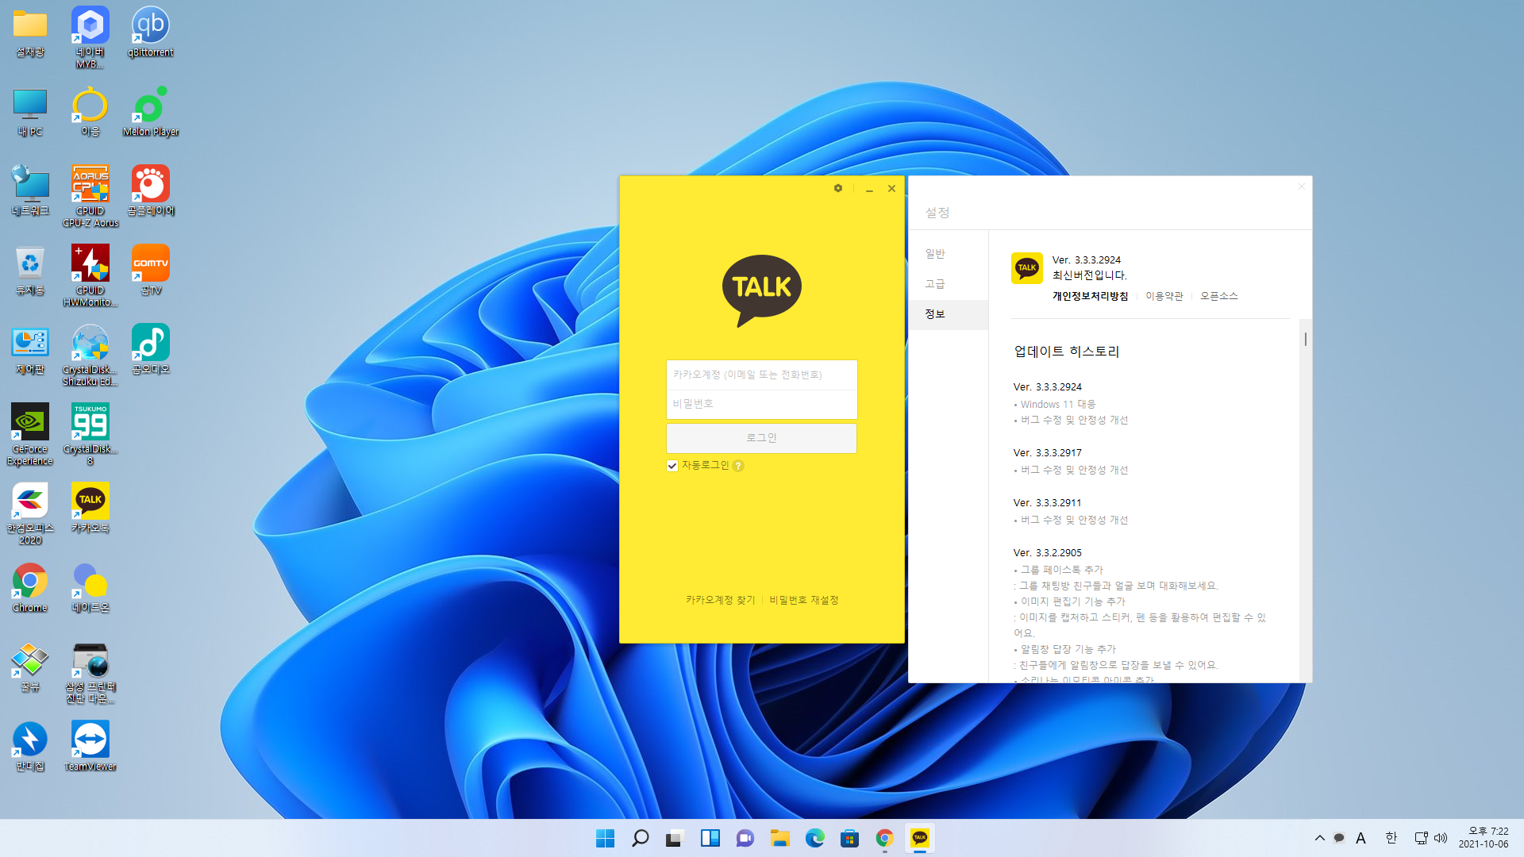Open the 오픈소스 link
Viewport: 1524px width, 857px height.
[1218, 296]
